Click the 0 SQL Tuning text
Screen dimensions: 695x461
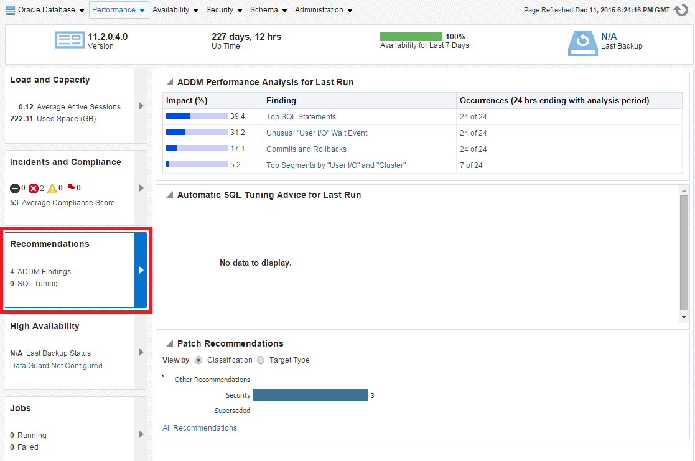[34, 284]
